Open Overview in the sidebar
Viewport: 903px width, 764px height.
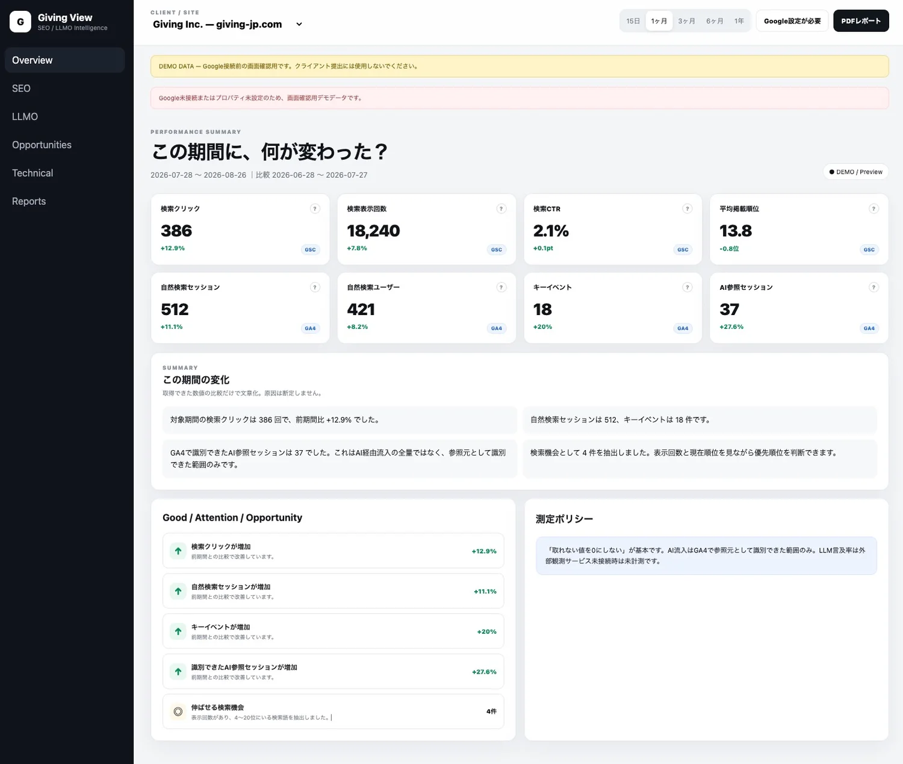[x=64, y=60]
